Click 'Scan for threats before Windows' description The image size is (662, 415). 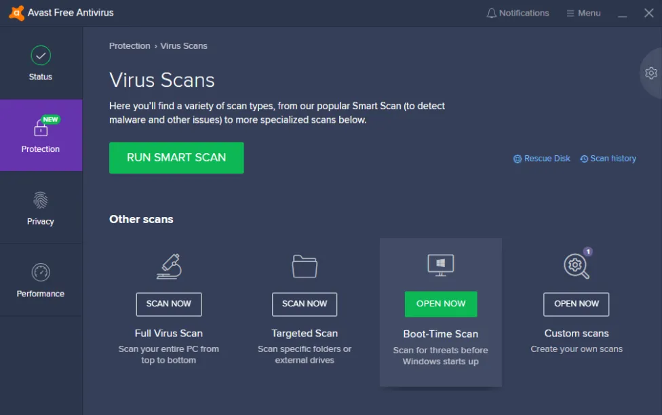click(x=441, y=356)
